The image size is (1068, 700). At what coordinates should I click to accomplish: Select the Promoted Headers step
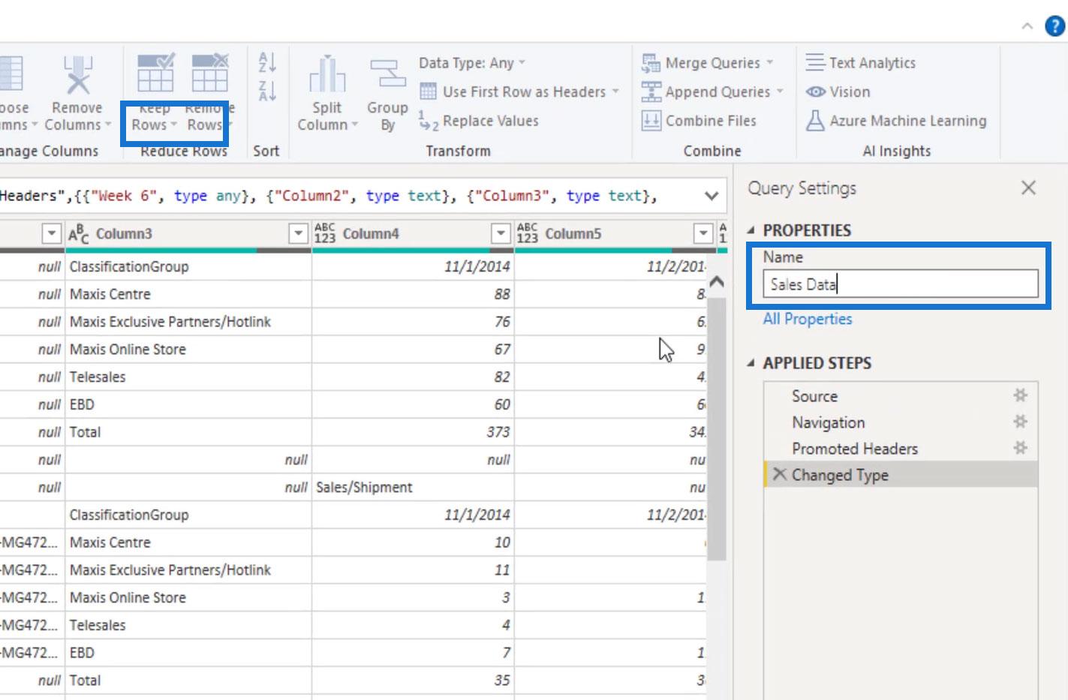tap(854, 449)
